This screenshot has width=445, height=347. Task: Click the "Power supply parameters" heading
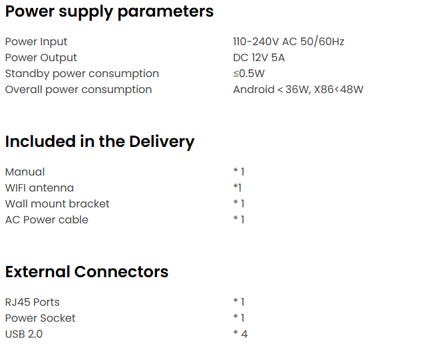pyautogui.click(x=109, y=11)
